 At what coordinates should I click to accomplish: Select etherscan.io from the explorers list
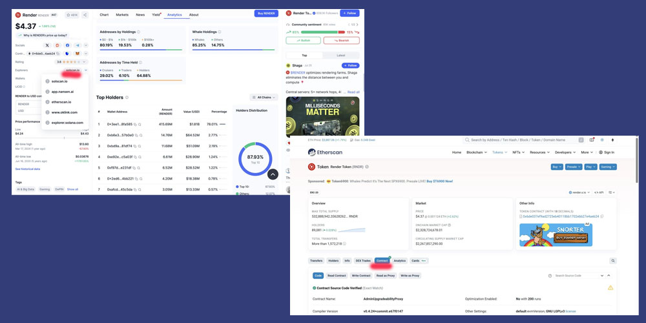point(61,101)
